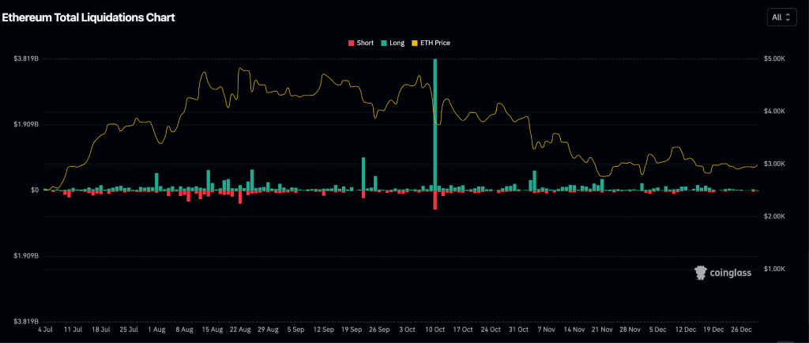
Task: Click the $5.00K price axis label
Action: (774, 58)
